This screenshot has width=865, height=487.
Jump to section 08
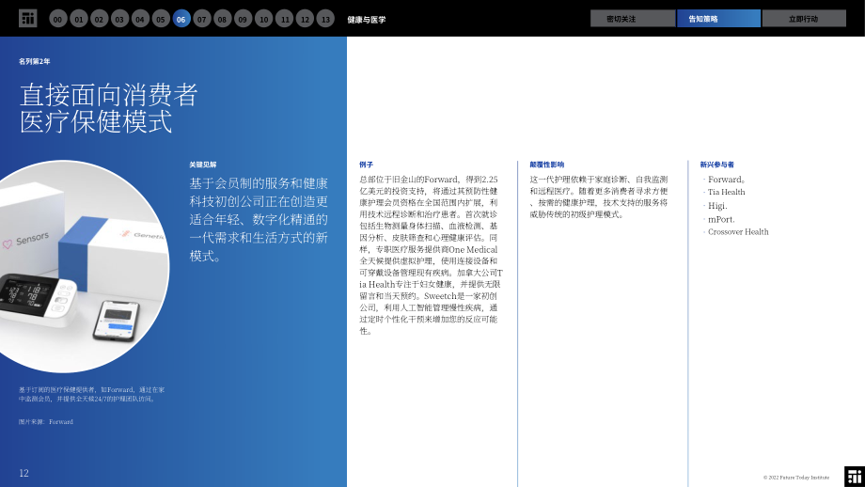tap(222, 19)
